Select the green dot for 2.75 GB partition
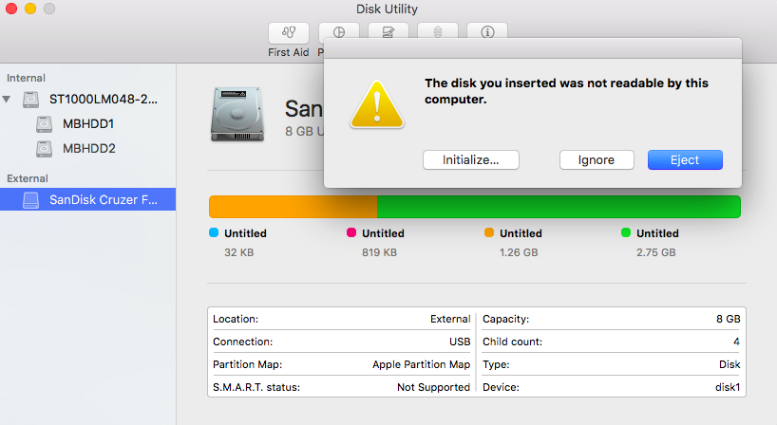Viewport: 777px width, 425px height. click(x=626, y=232)
